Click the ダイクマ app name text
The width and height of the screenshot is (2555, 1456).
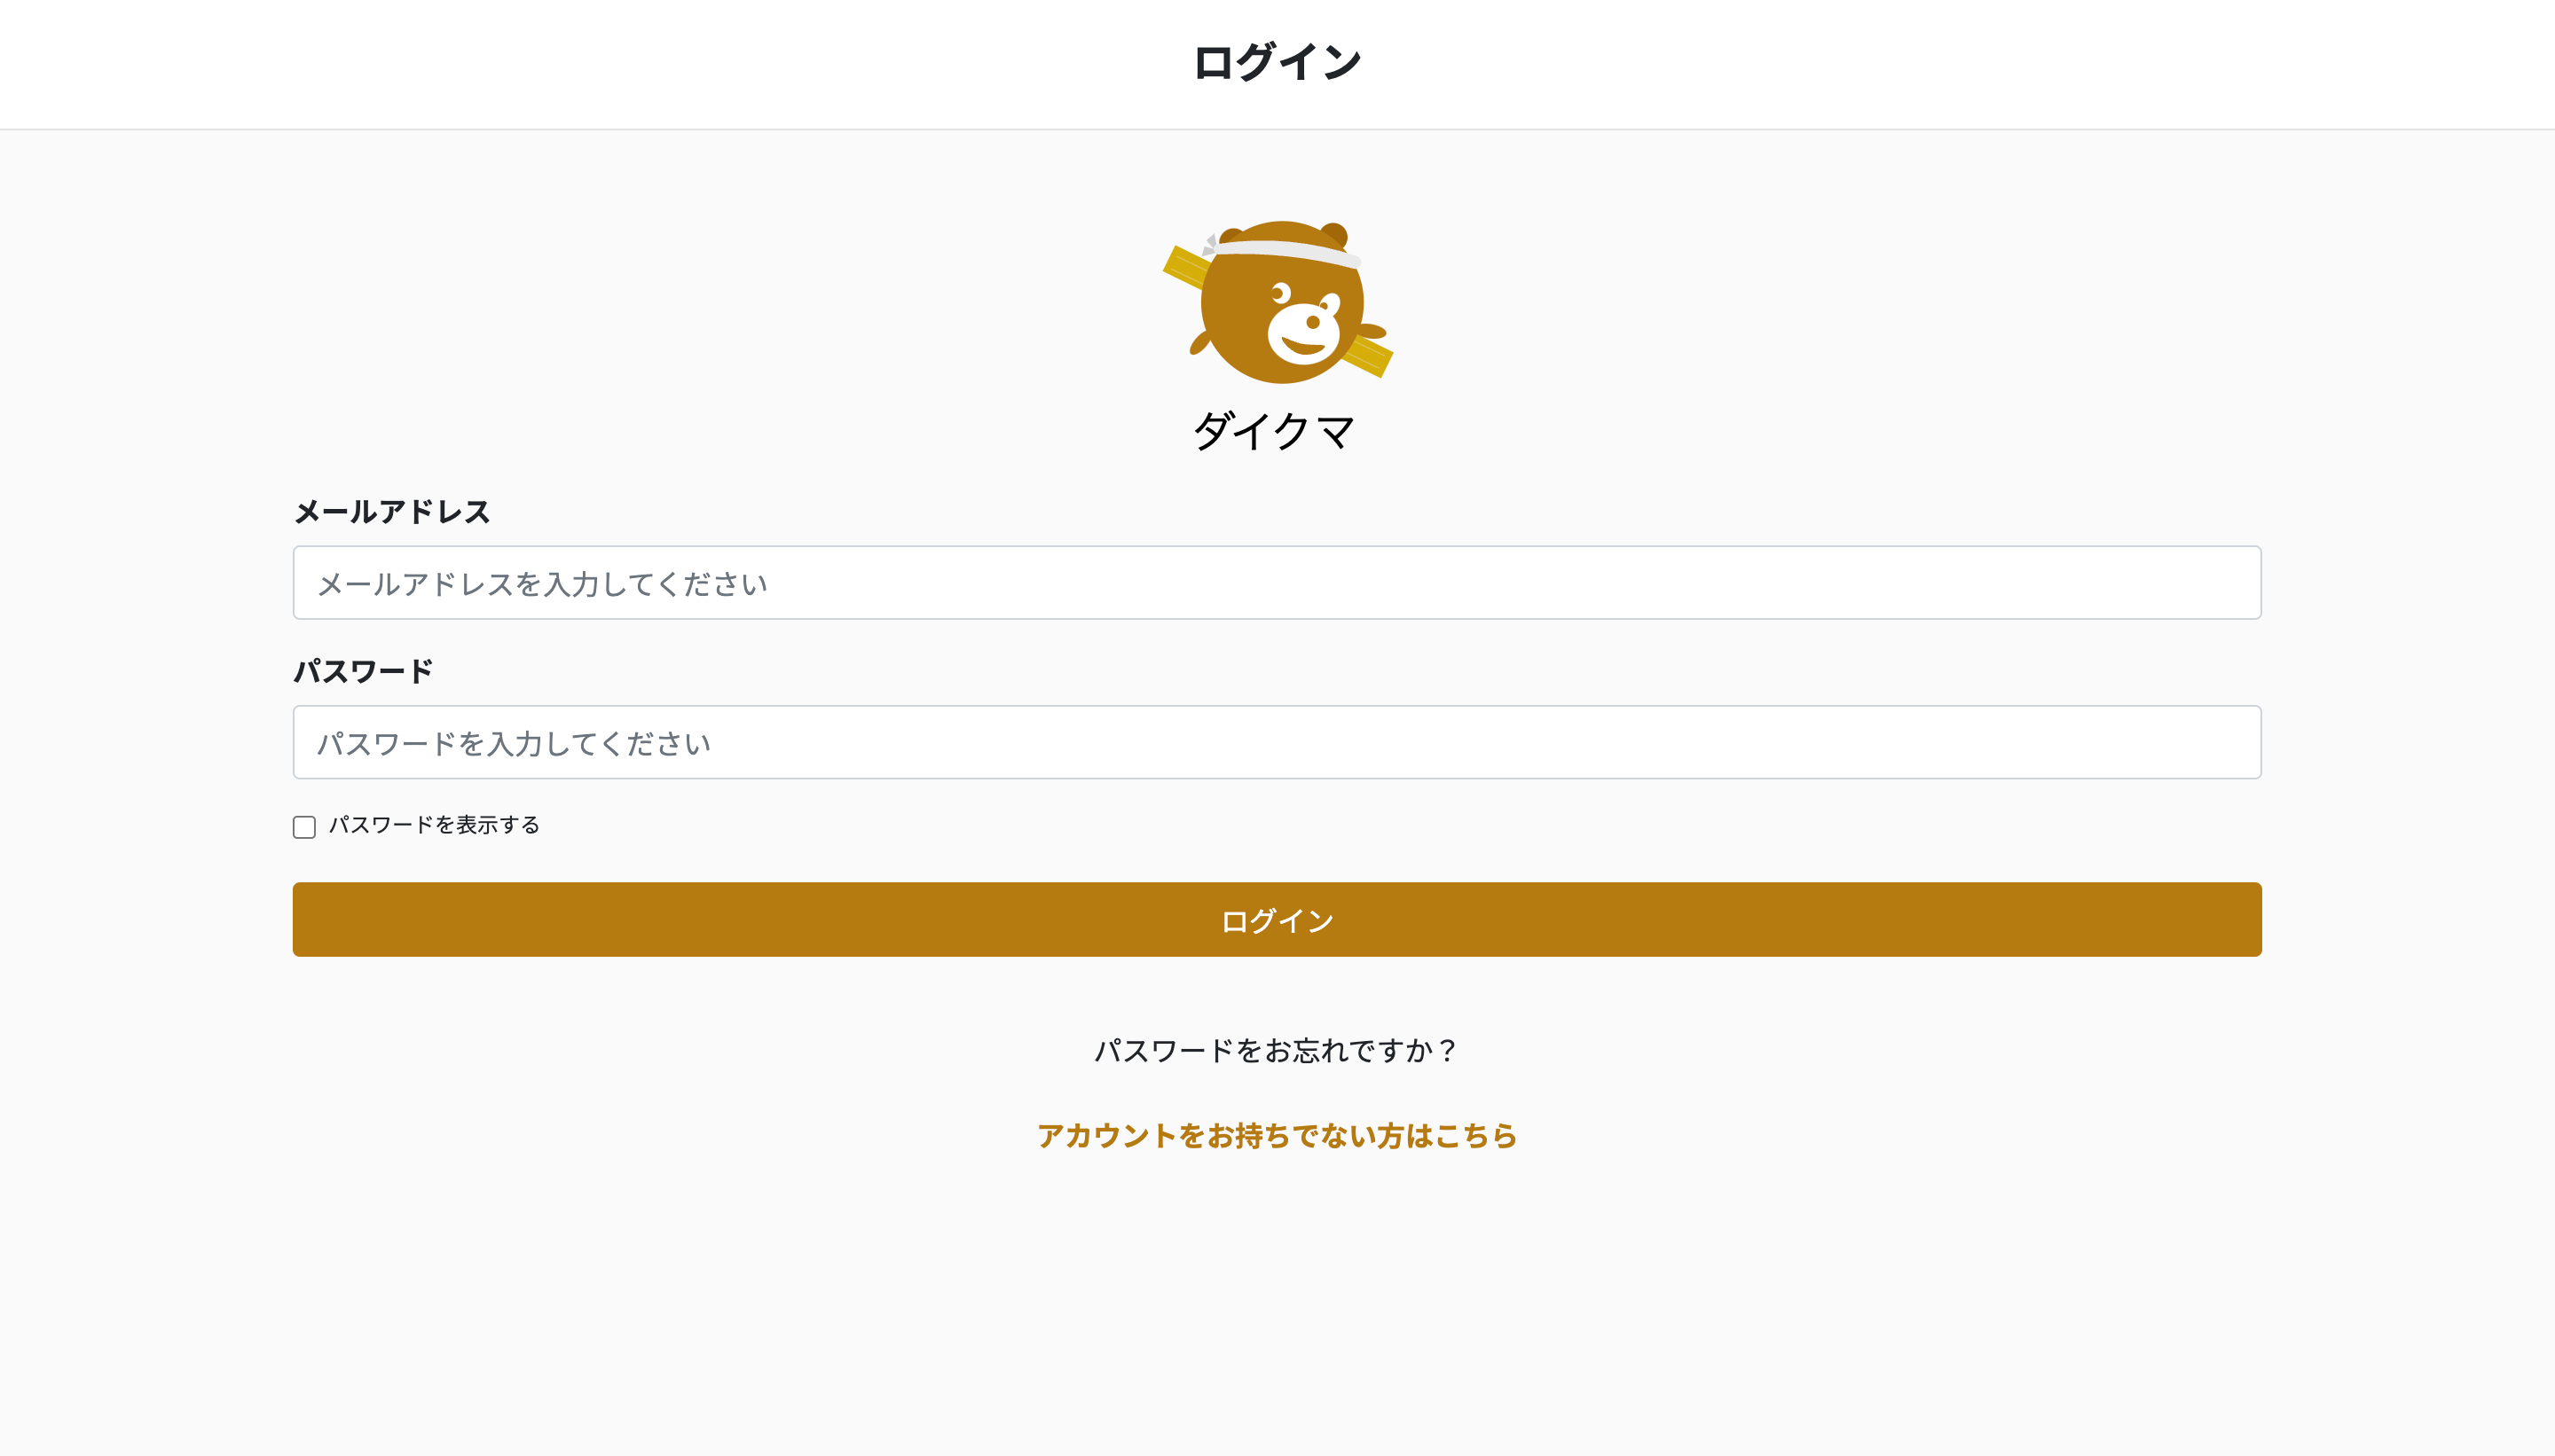point(1275,432)
